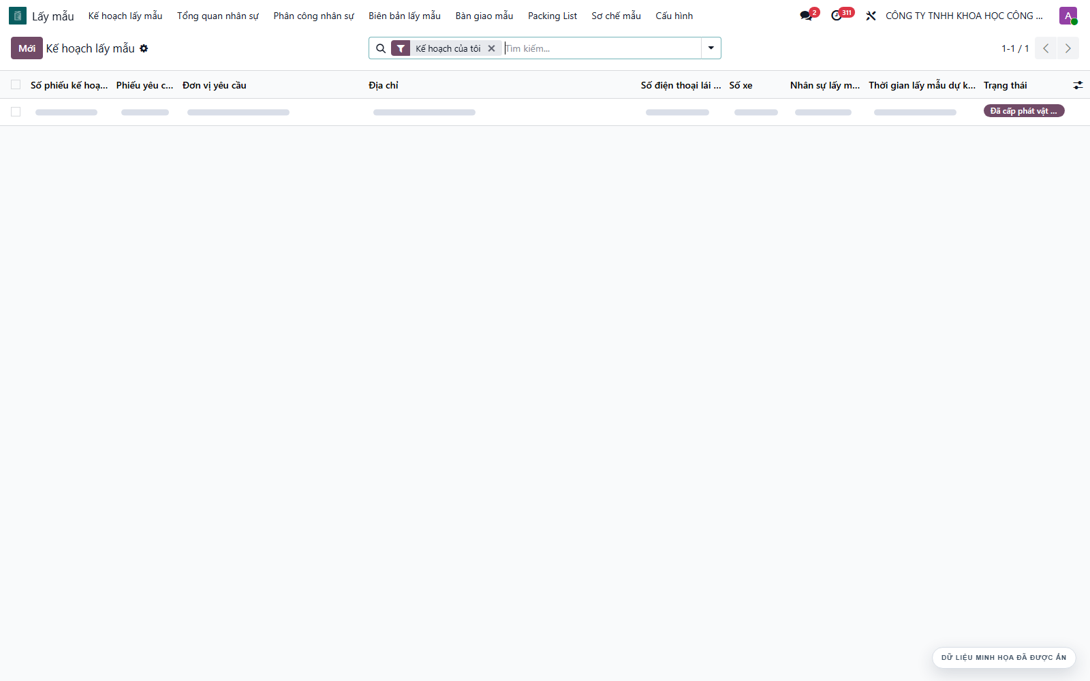Click the debug tools wrench icon
This screenshot has height=681, width=1090.
pos(871,16)
